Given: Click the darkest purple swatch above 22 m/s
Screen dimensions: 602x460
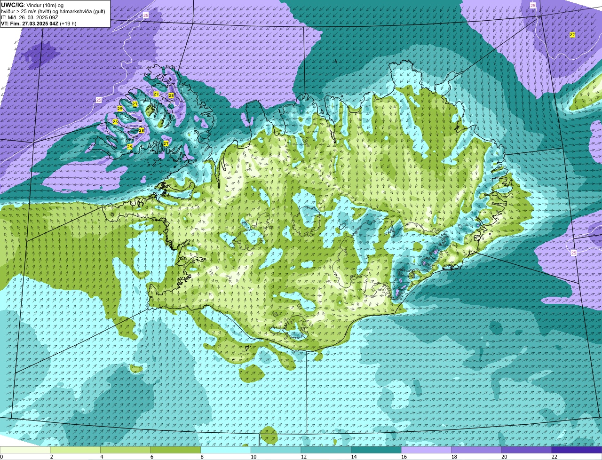Looking at the screenshot, I should (x=577, y=450).
